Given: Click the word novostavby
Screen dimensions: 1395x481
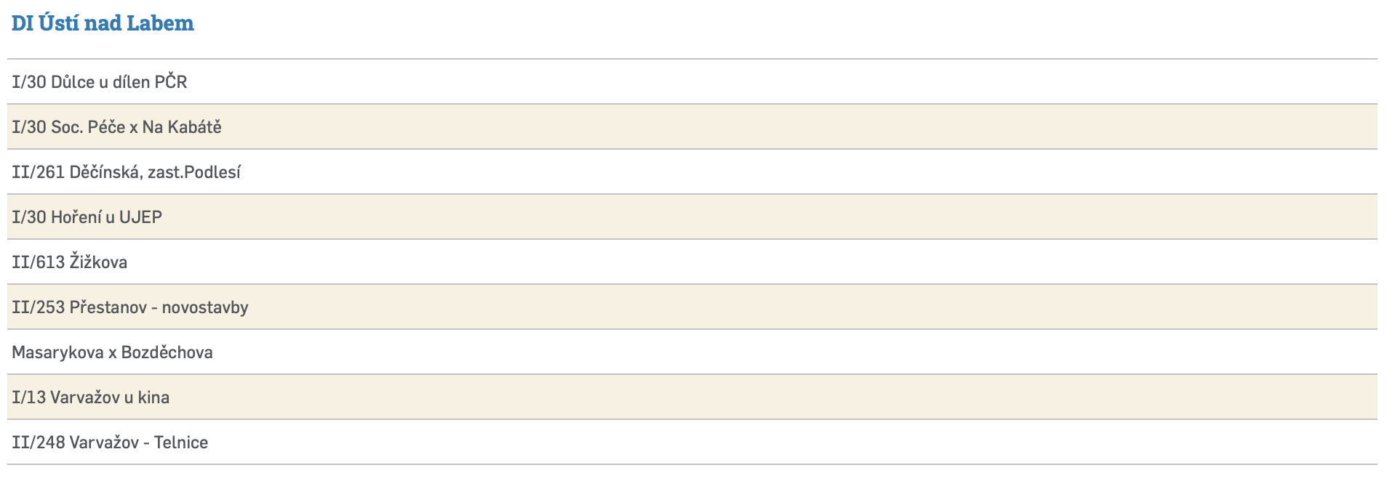Looking at the screenshot, I should click(205, 307).
